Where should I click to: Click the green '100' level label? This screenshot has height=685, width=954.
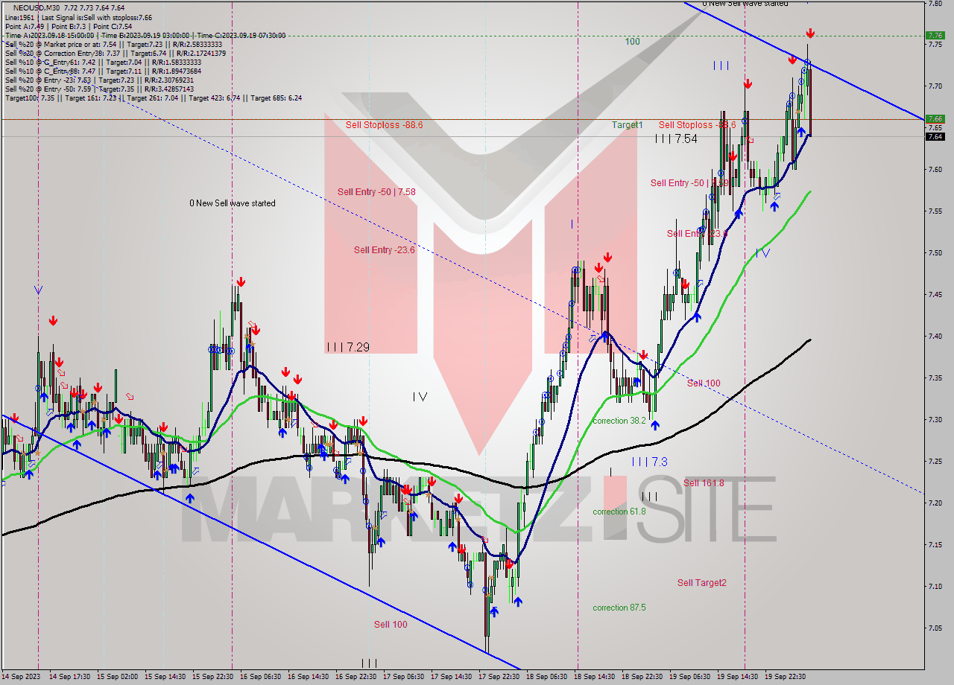click(632, 42)
